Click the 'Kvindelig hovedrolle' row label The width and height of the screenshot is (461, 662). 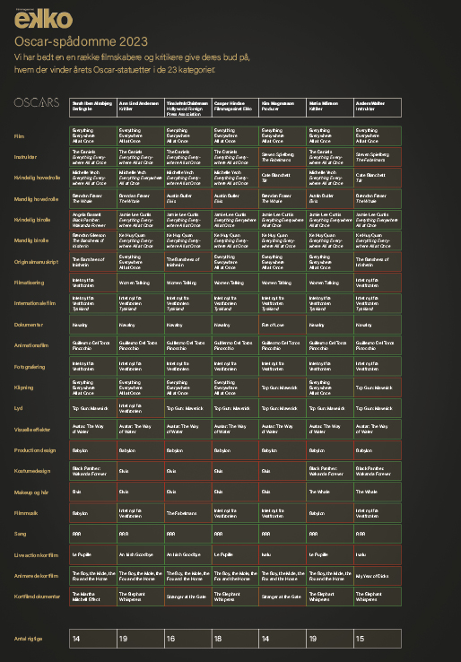37,178
